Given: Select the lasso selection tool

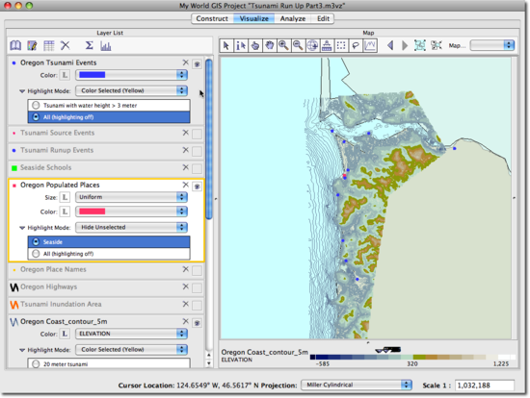Looking at the screenshot, I should [356, 45].
